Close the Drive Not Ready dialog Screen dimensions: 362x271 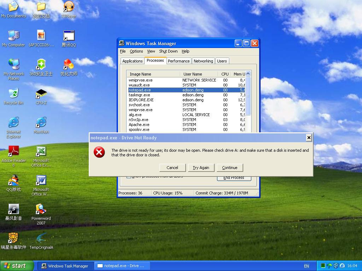click(309, 138)
